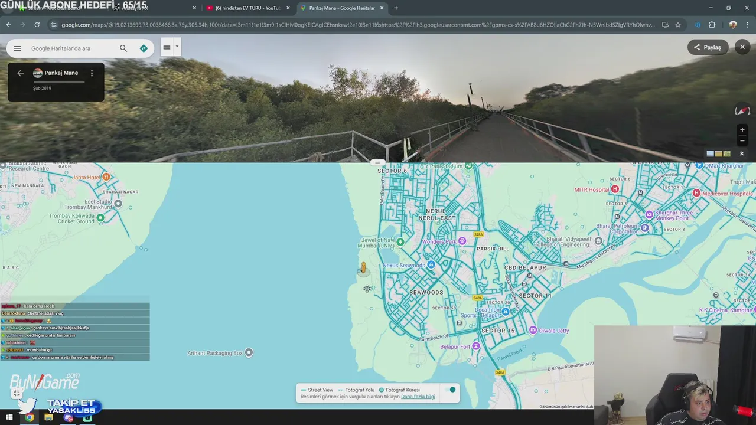The image size is (756, 425).
Task: Open the Chrome profile avatar
Action: pyautogui.click(x=733, y=25)
